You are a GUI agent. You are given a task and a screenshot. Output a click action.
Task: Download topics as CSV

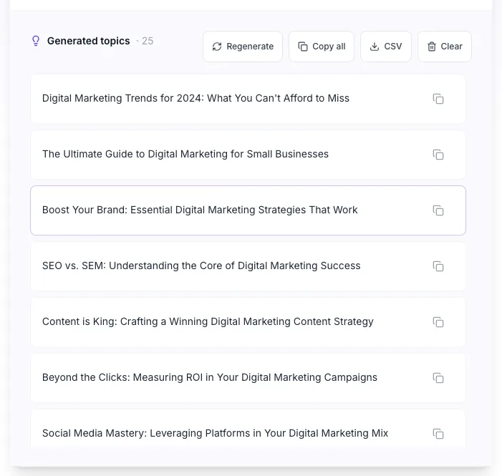tap(386, 47)
